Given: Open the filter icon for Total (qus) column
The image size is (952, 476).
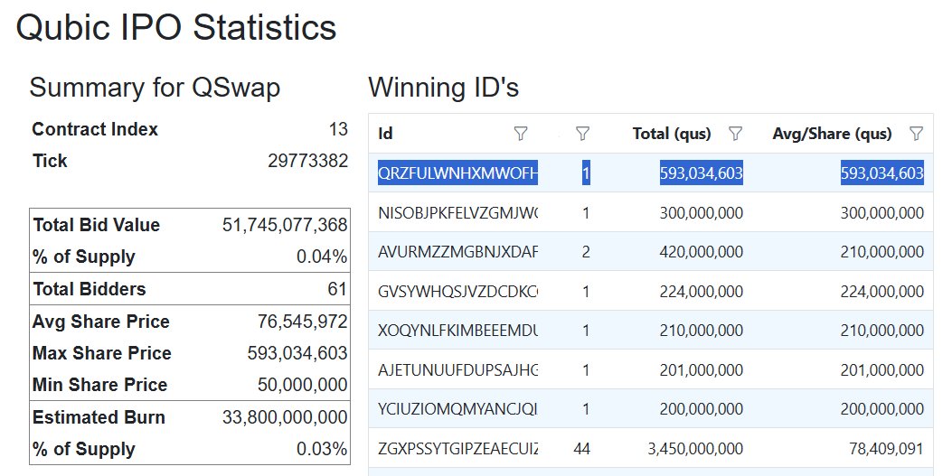Looking at the screenshot, I should tap(735, 134).
